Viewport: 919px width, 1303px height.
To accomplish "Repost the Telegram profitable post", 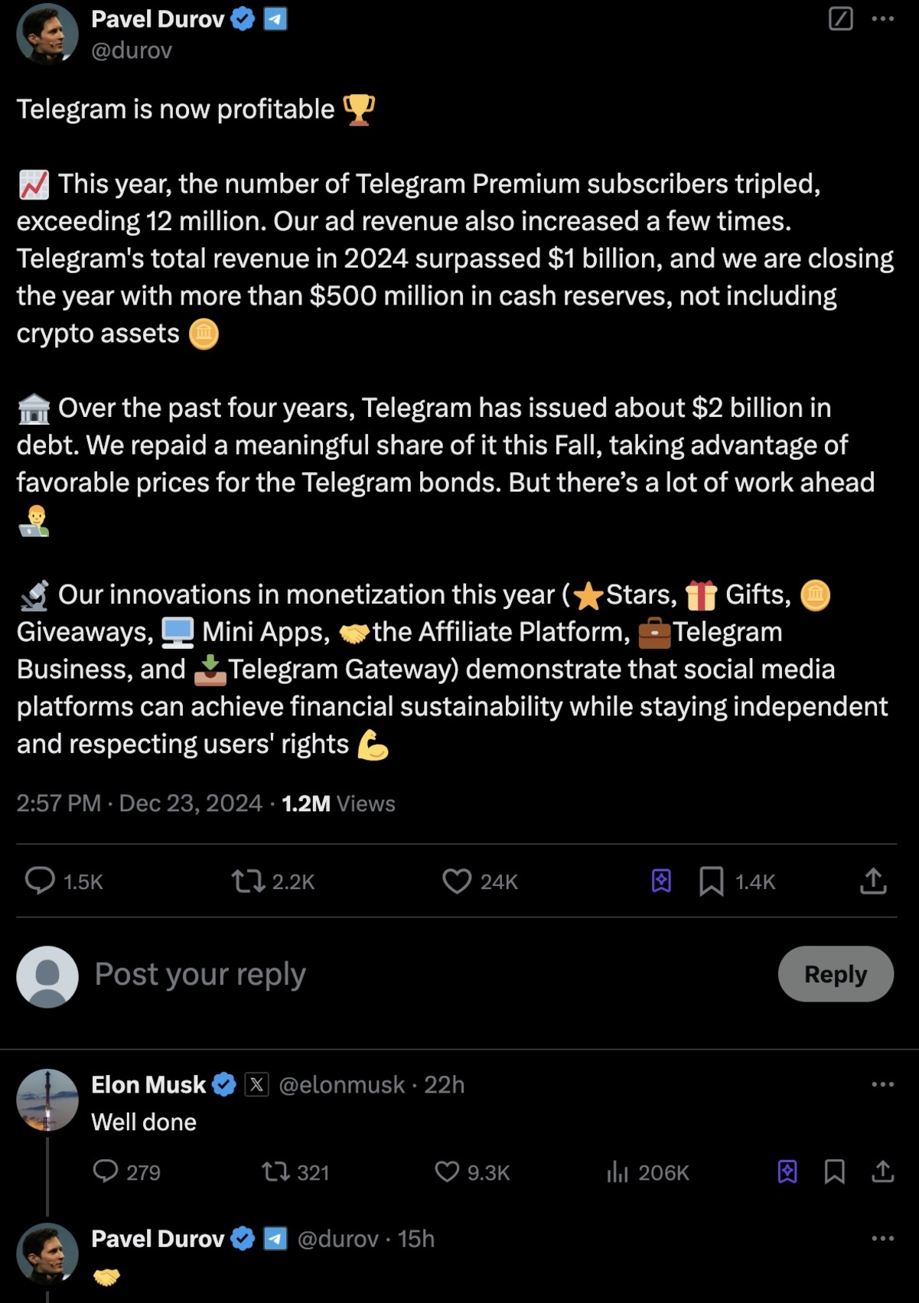I will tap(248, 881).
